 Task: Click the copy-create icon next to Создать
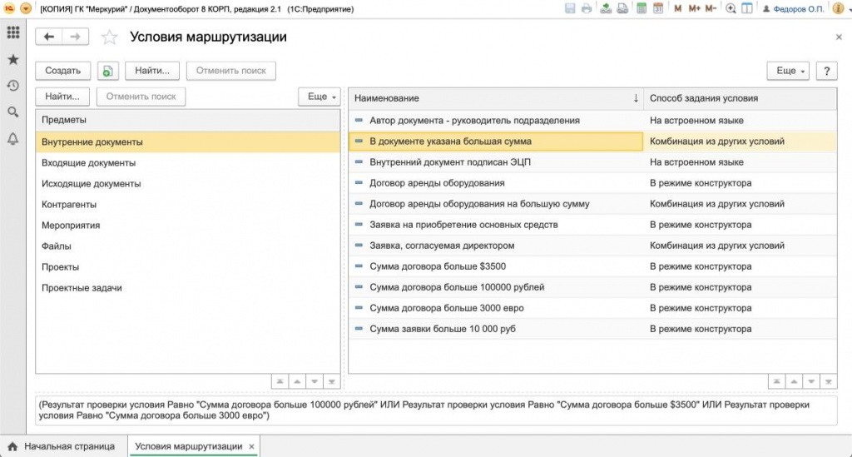(x=108, y=71)
